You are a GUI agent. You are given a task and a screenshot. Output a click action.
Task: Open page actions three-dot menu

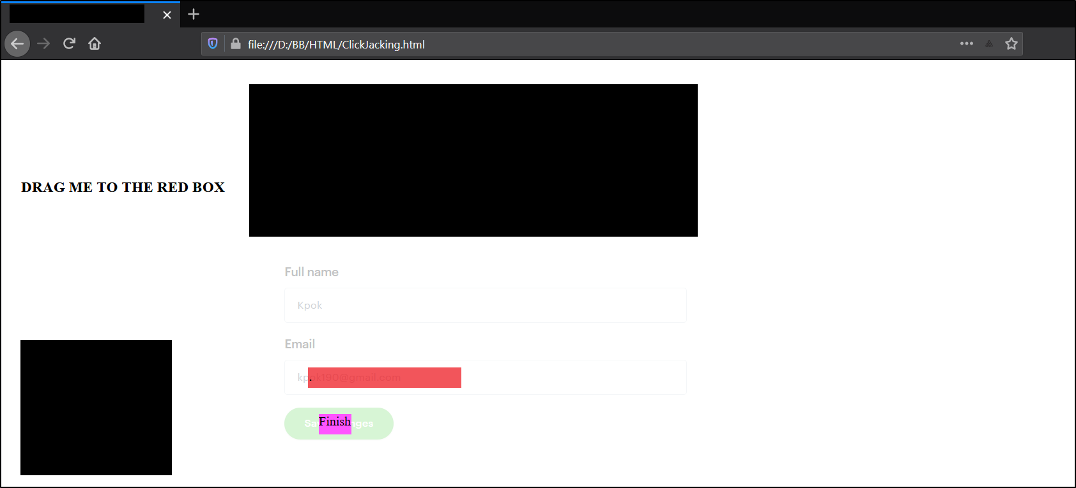tap(967, 43)
